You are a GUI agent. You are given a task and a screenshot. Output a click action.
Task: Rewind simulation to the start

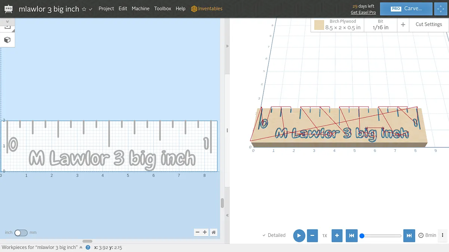pyautogui.click(x=351, y=236)
